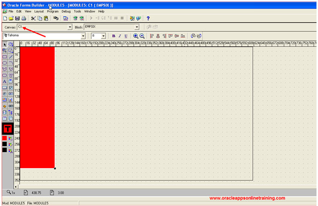This screenshot has width=318, height=206.
Task: Open the Layout menu
Action: 39,11
